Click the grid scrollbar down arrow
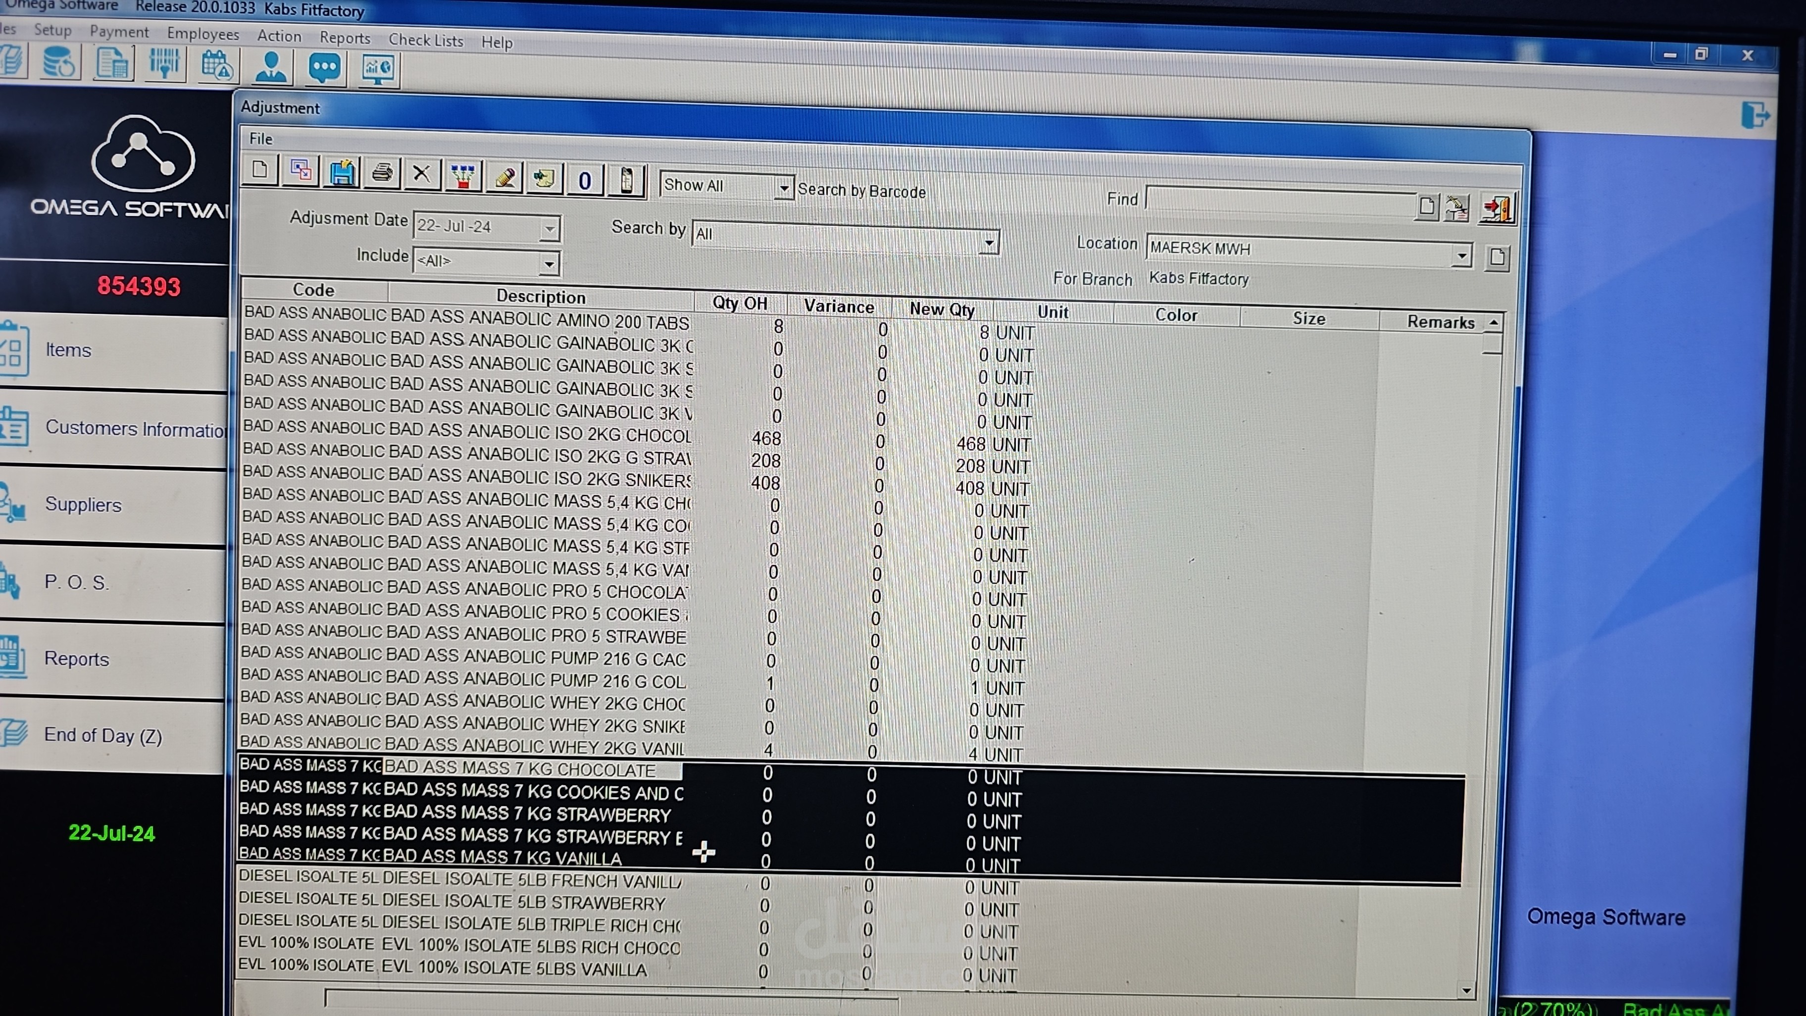This screenshot has width=1806, height=1016. tap(1466, 991)
